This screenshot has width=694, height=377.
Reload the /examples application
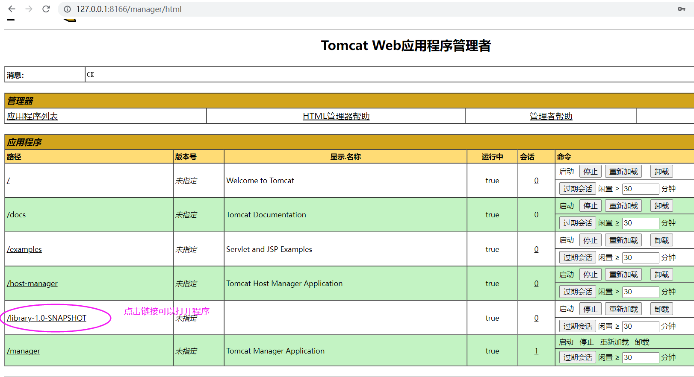pos(623,240)
